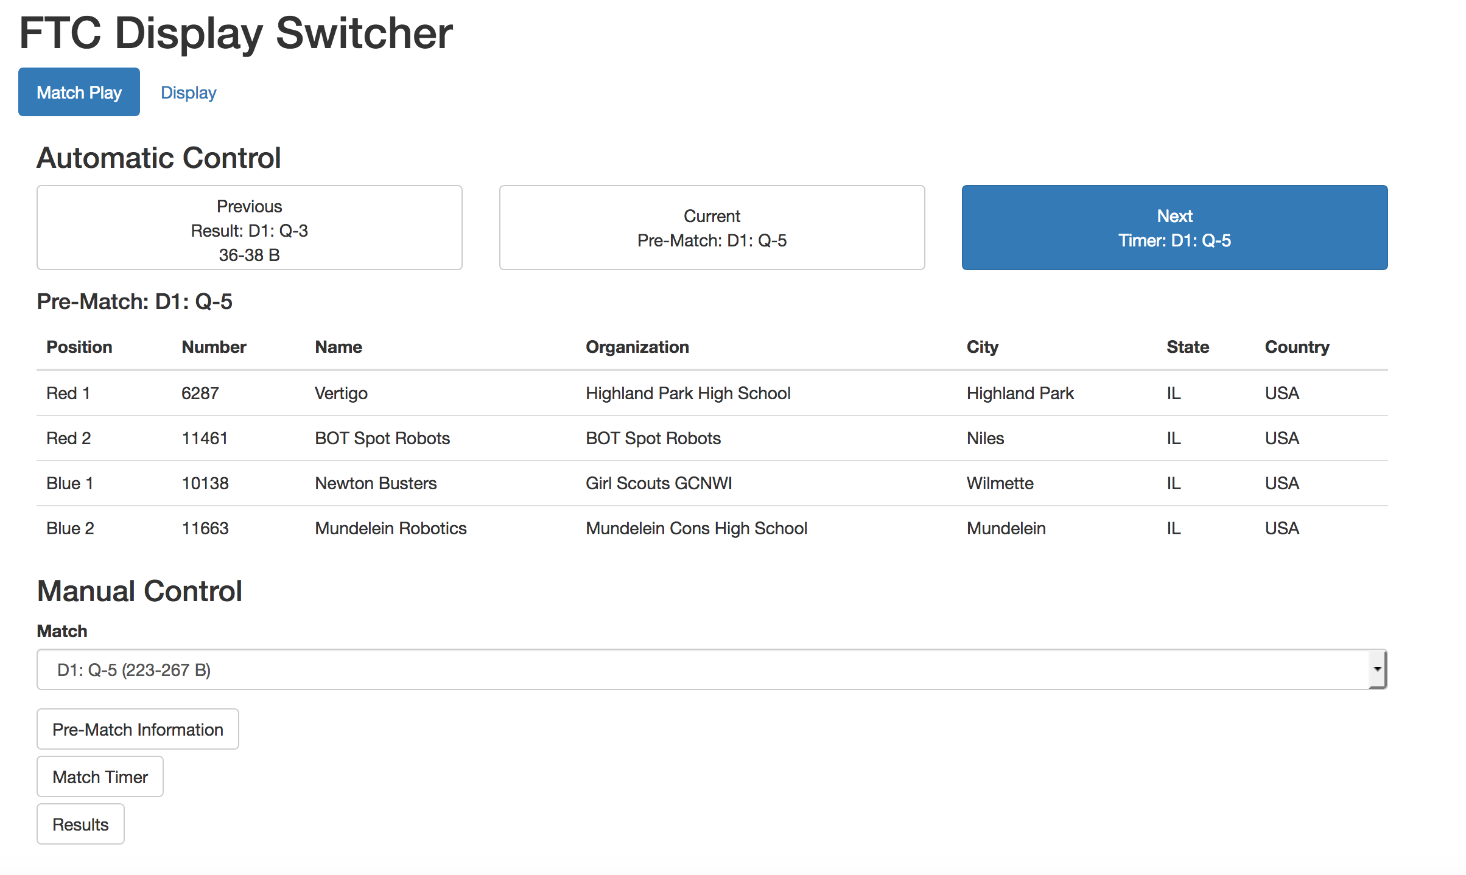Select the Previous panel showing Result D1: Q-3
This screenshot has height=875, width=1466.
(249, 228)
